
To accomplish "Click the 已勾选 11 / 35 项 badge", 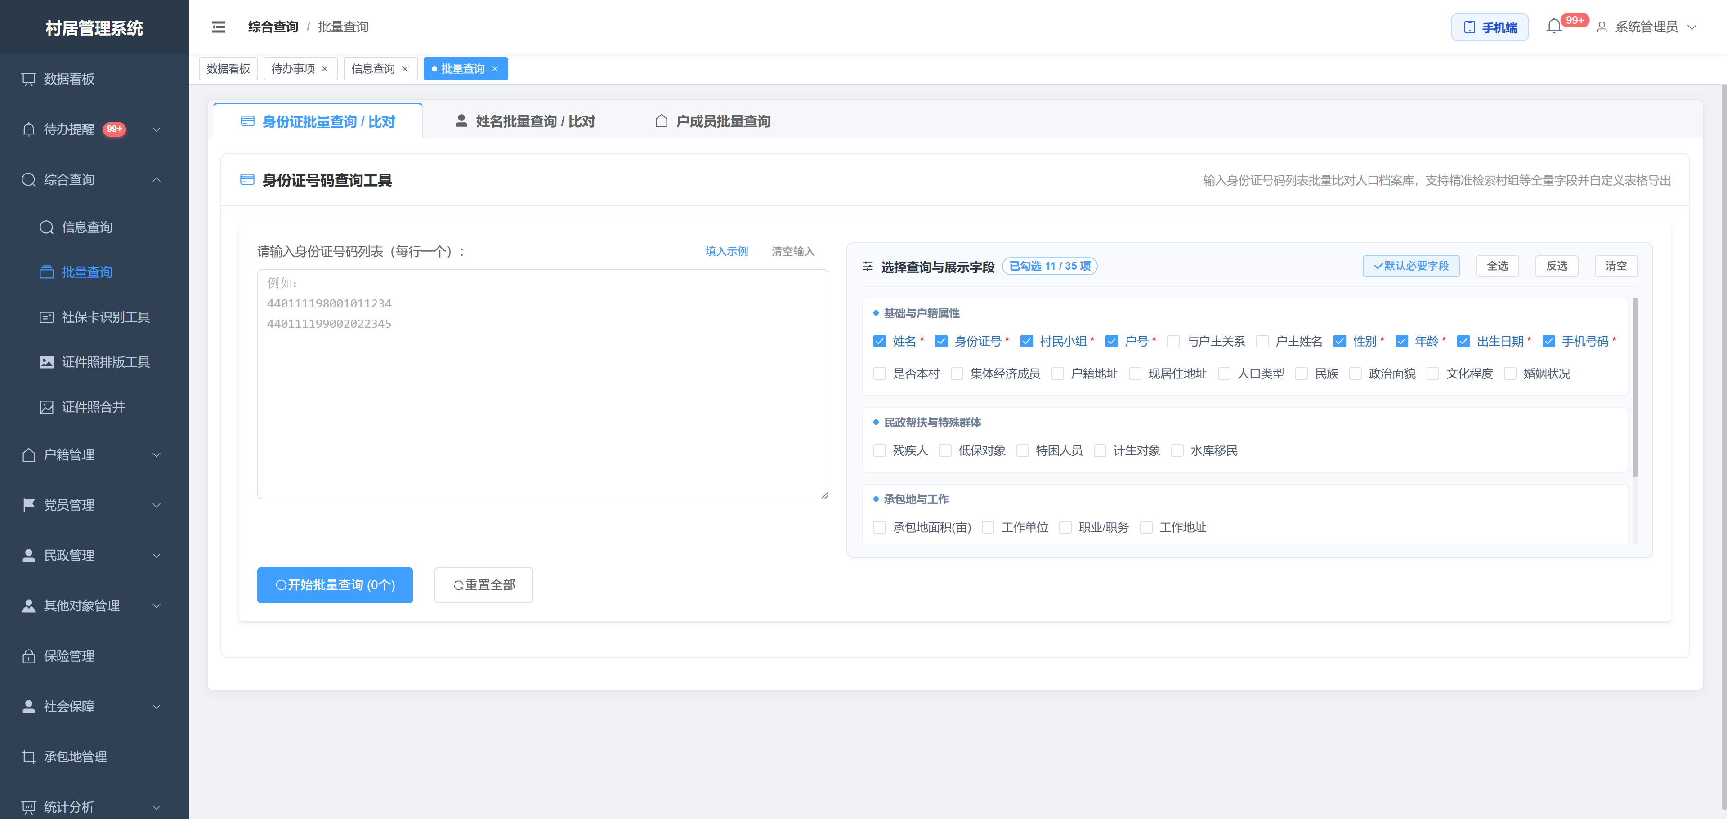I will coord(1049,266).
